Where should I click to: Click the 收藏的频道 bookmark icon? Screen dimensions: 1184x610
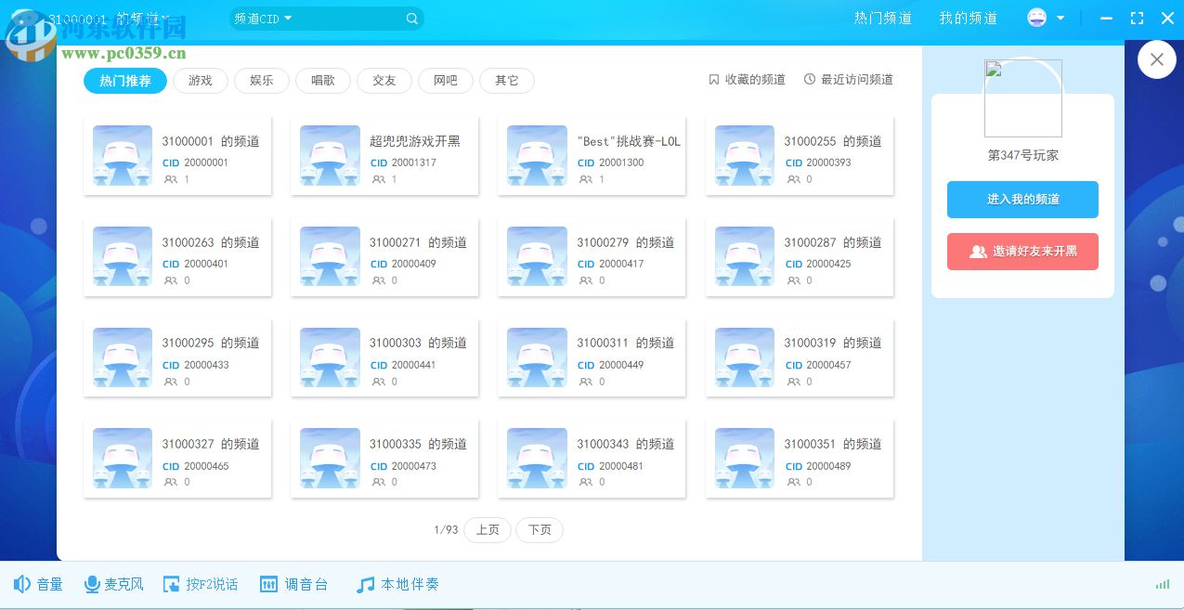coord(713,79)
